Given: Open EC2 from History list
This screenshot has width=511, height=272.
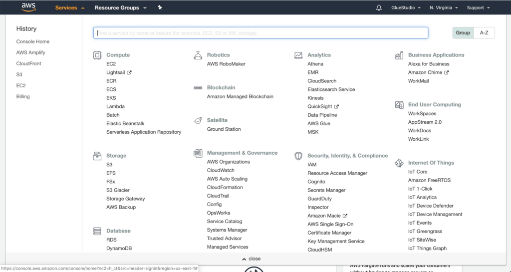Looking at the screenshot, I should coord(21,85).
